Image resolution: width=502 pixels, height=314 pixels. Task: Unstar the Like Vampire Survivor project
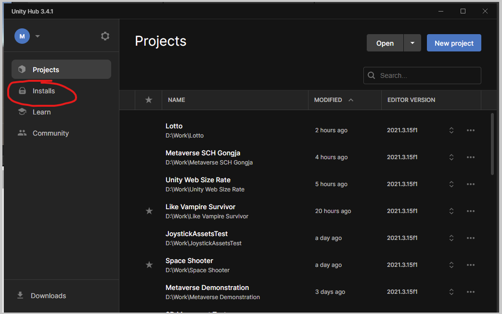pos(149,211)
